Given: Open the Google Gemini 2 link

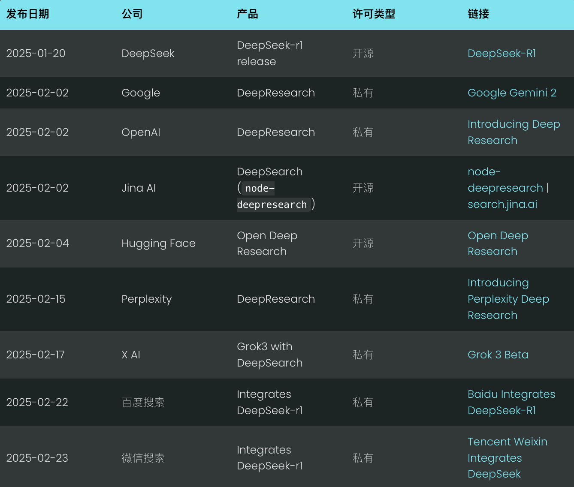Looking at the screenshot, I should (512, 93).
